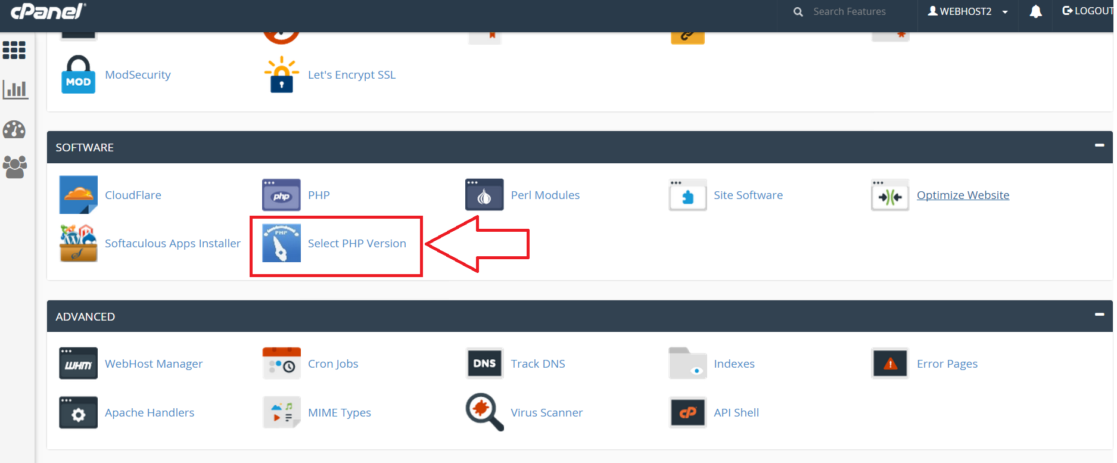
Task: Click the SOFTWARE section header title
Action: [85, 147]
